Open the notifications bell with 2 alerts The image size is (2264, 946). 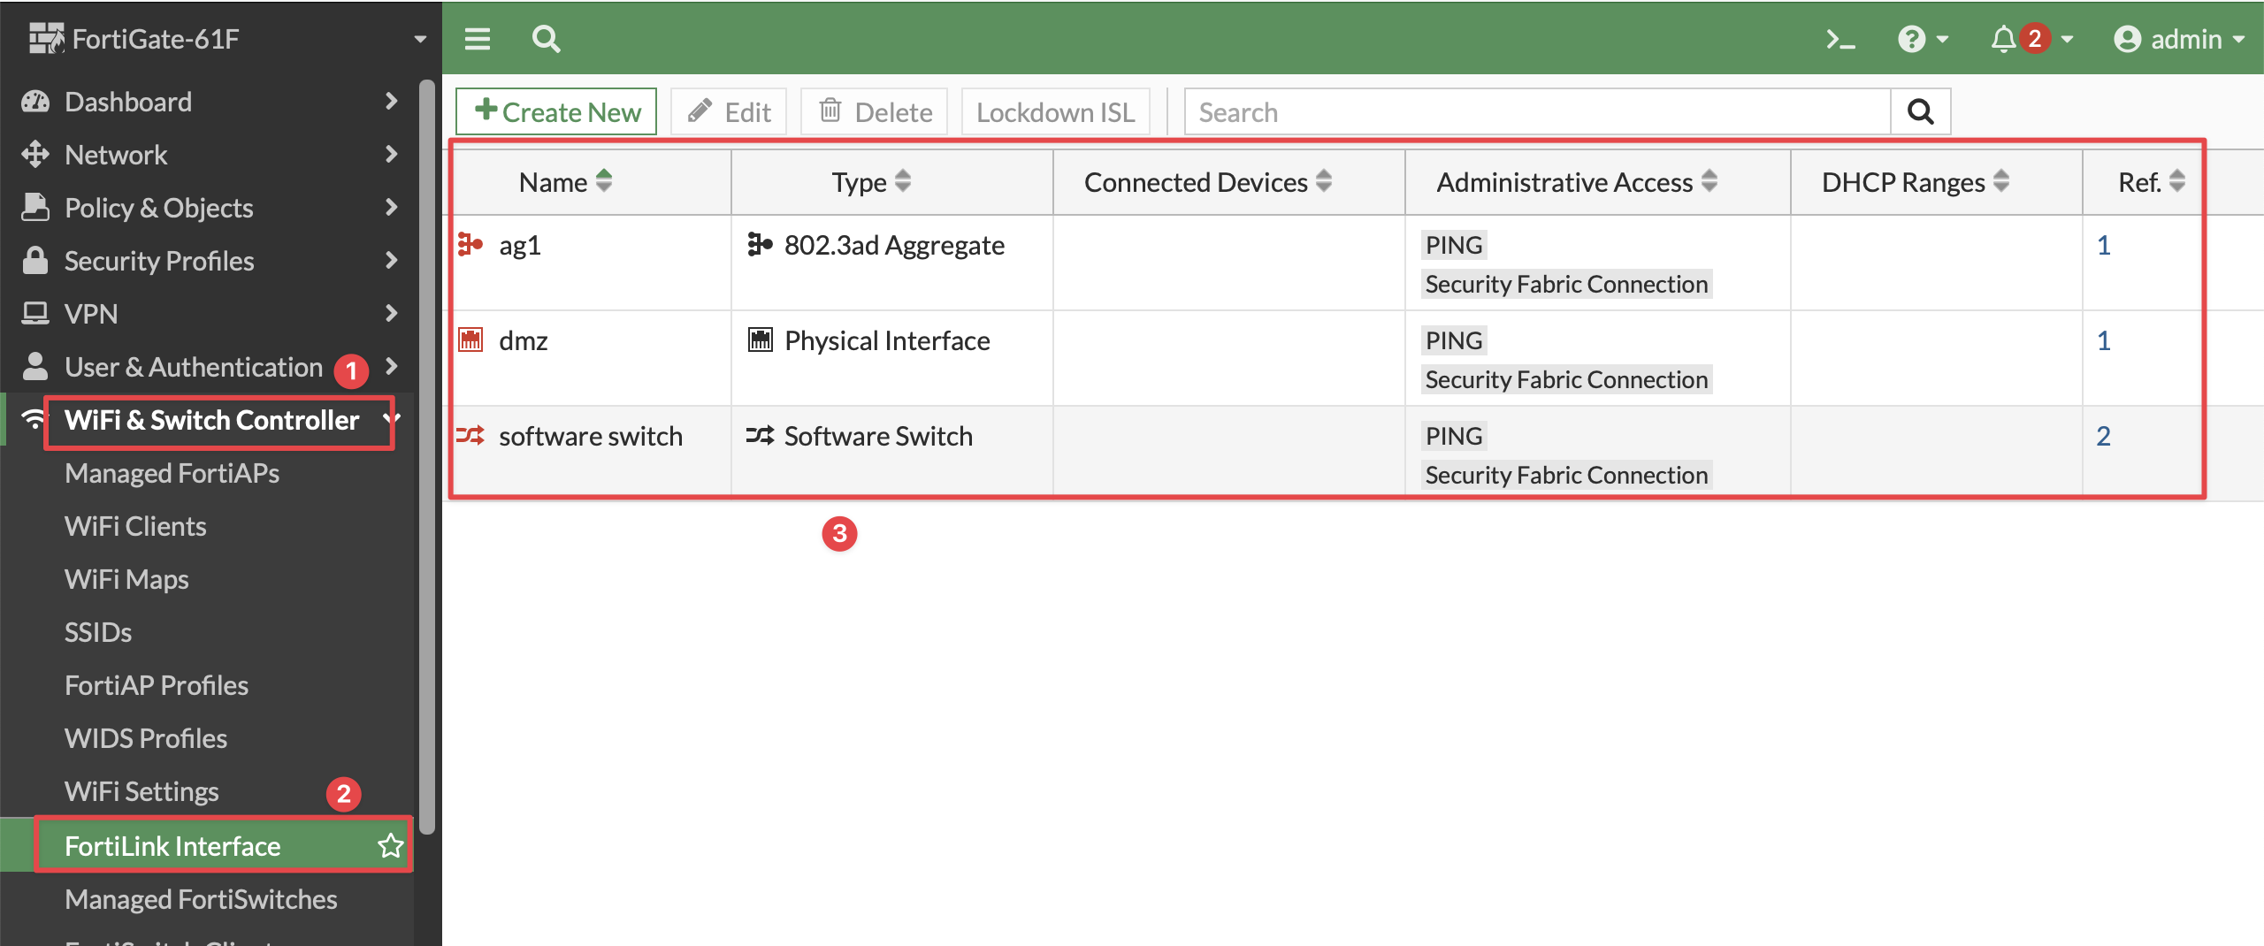(x=2031, y=39)
